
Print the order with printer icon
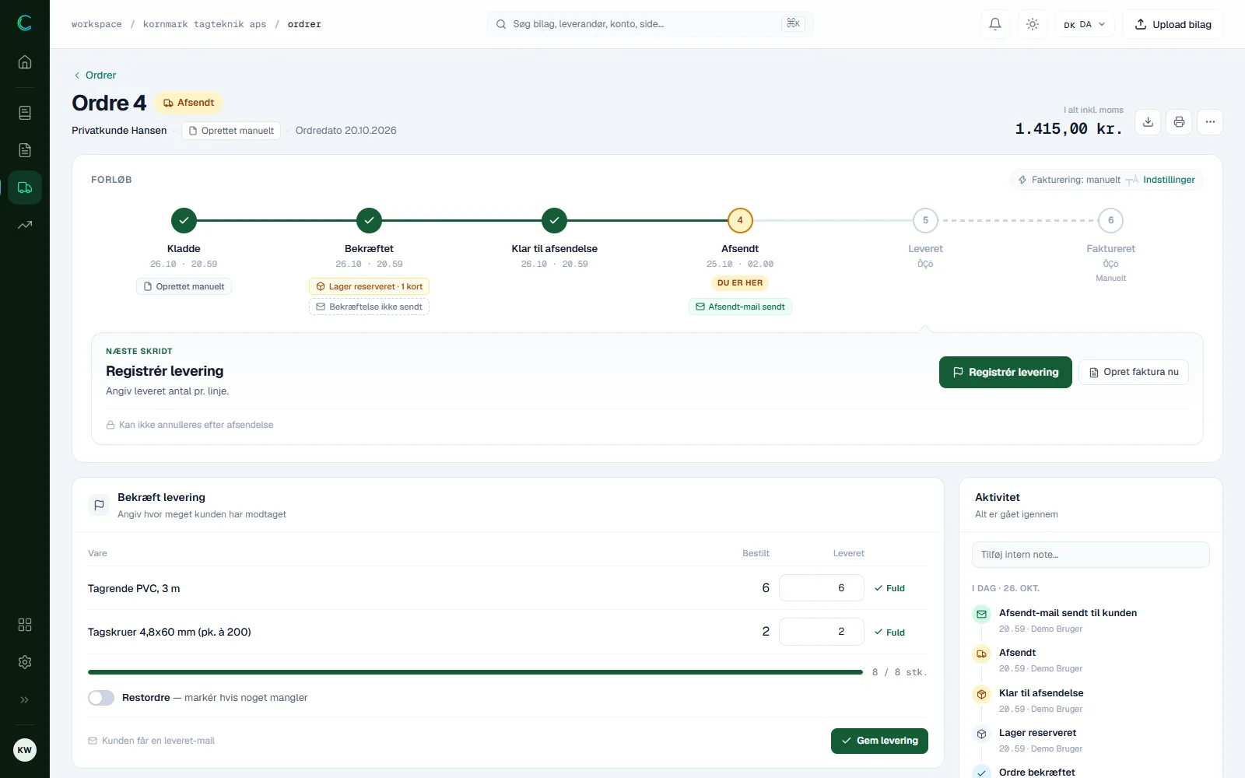1179,122
